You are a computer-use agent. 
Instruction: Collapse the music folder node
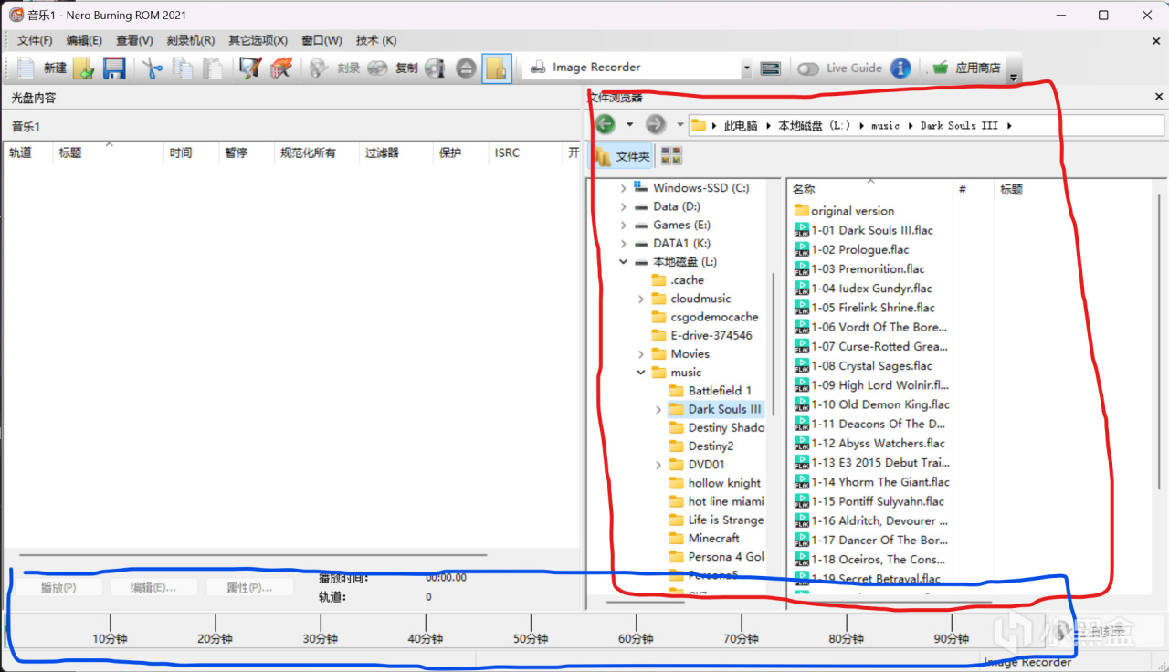click(641, 373)
